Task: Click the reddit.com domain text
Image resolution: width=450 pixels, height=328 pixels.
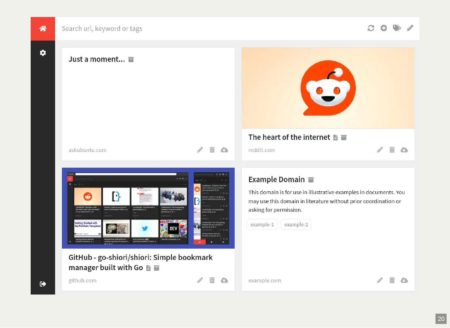Action: pos(262,150)
